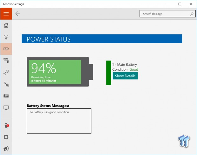Click the 'Good' condition text

(x=134, y=69)
